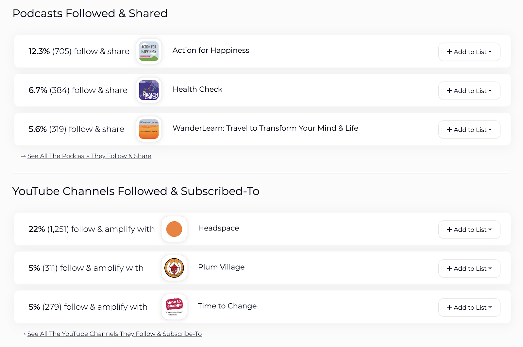Select the Headspace channel name
Viewport: 523px width, 347px height.
tap(219, 228)
